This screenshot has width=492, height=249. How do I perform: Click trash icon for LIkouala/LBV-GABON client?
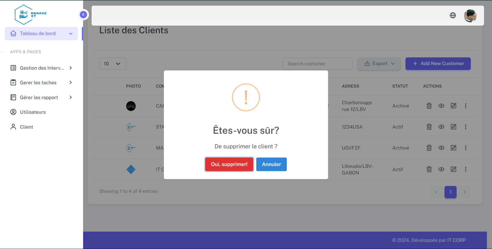pyautogui.click(x=429, y=169)
